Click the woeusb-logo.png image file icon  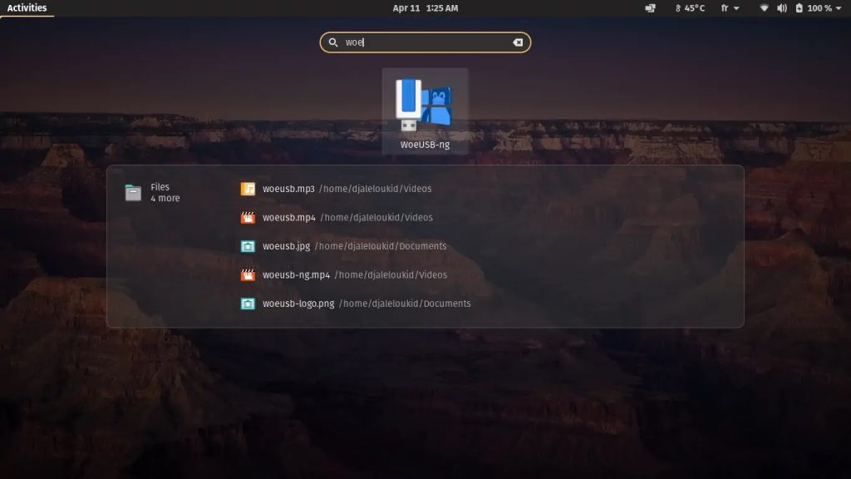pos(248,304)
